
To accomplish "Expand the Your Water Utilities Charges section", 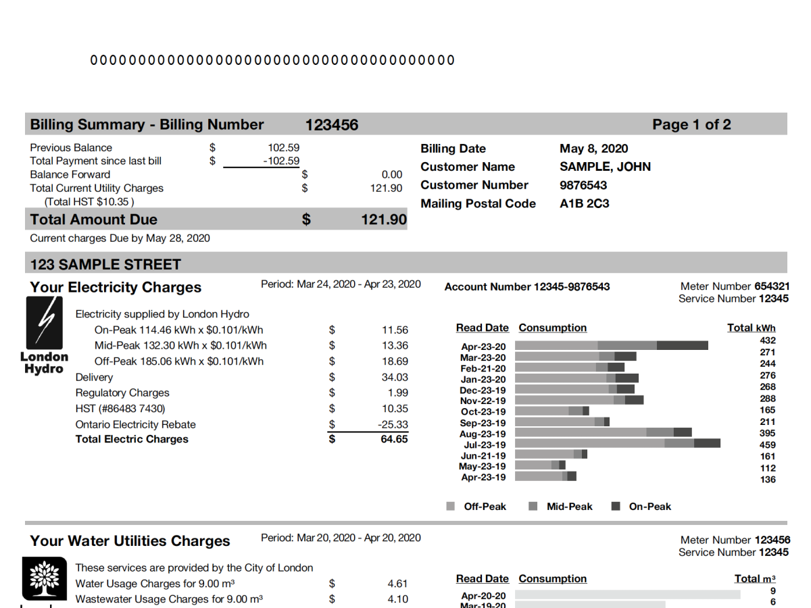I will 130,540.
